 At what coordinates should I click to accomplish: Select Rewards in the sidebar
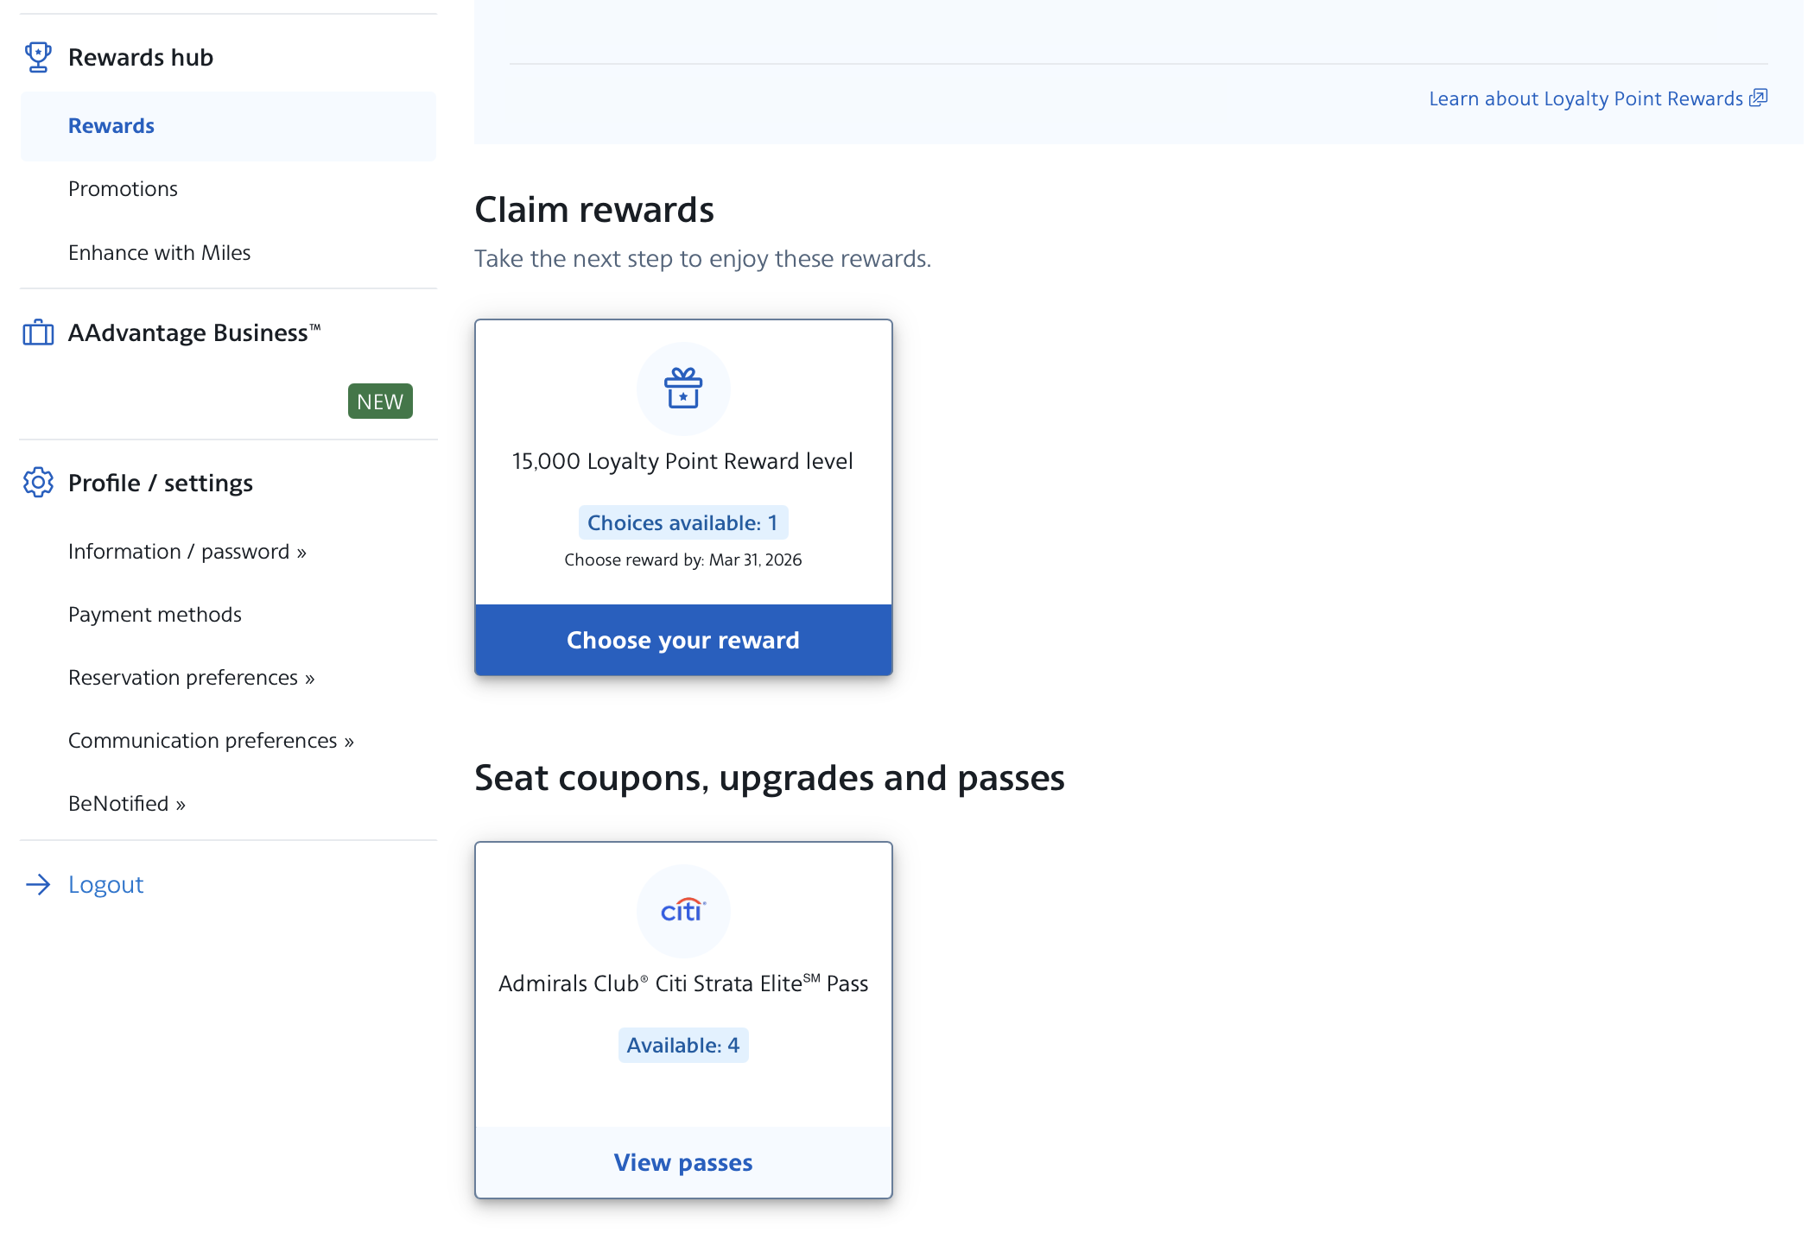(x=228, y=126)
